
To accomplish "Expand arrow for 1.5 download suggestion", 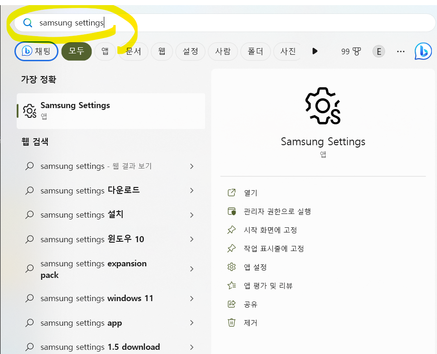I will [x=192, y=347].
